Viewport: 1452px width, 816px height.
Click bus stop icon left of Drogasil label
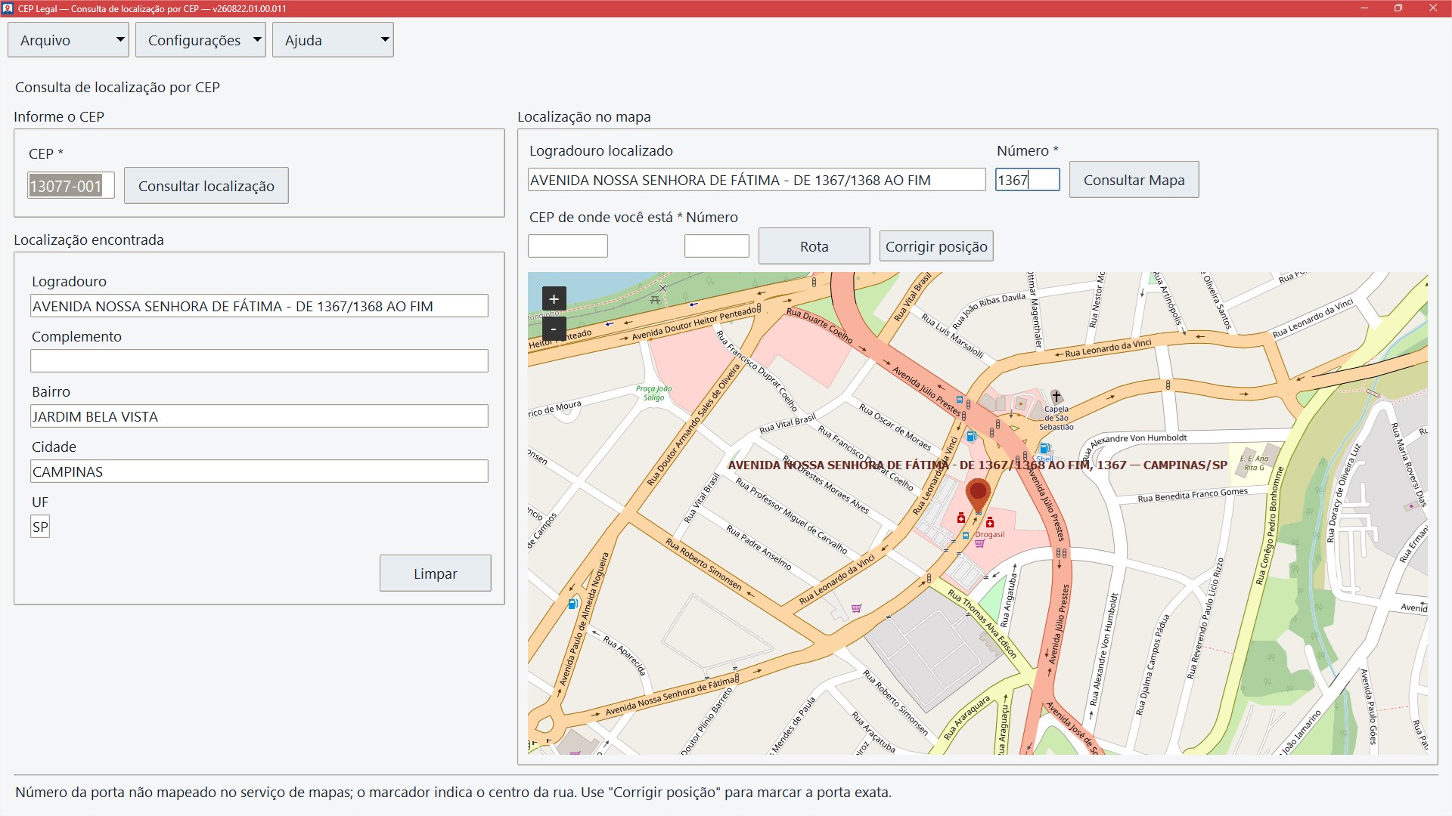[966, 535]
